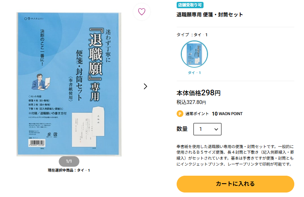Click the businessman illustration on the package
304x197 pixels.
(41, 82)
